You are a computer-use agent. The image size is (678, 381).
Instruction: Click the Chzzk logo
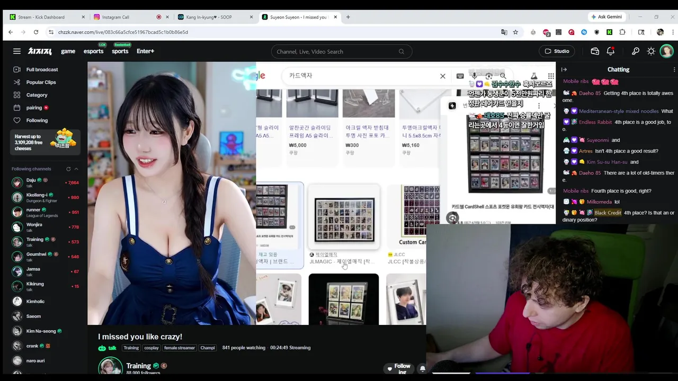point(40,51)
